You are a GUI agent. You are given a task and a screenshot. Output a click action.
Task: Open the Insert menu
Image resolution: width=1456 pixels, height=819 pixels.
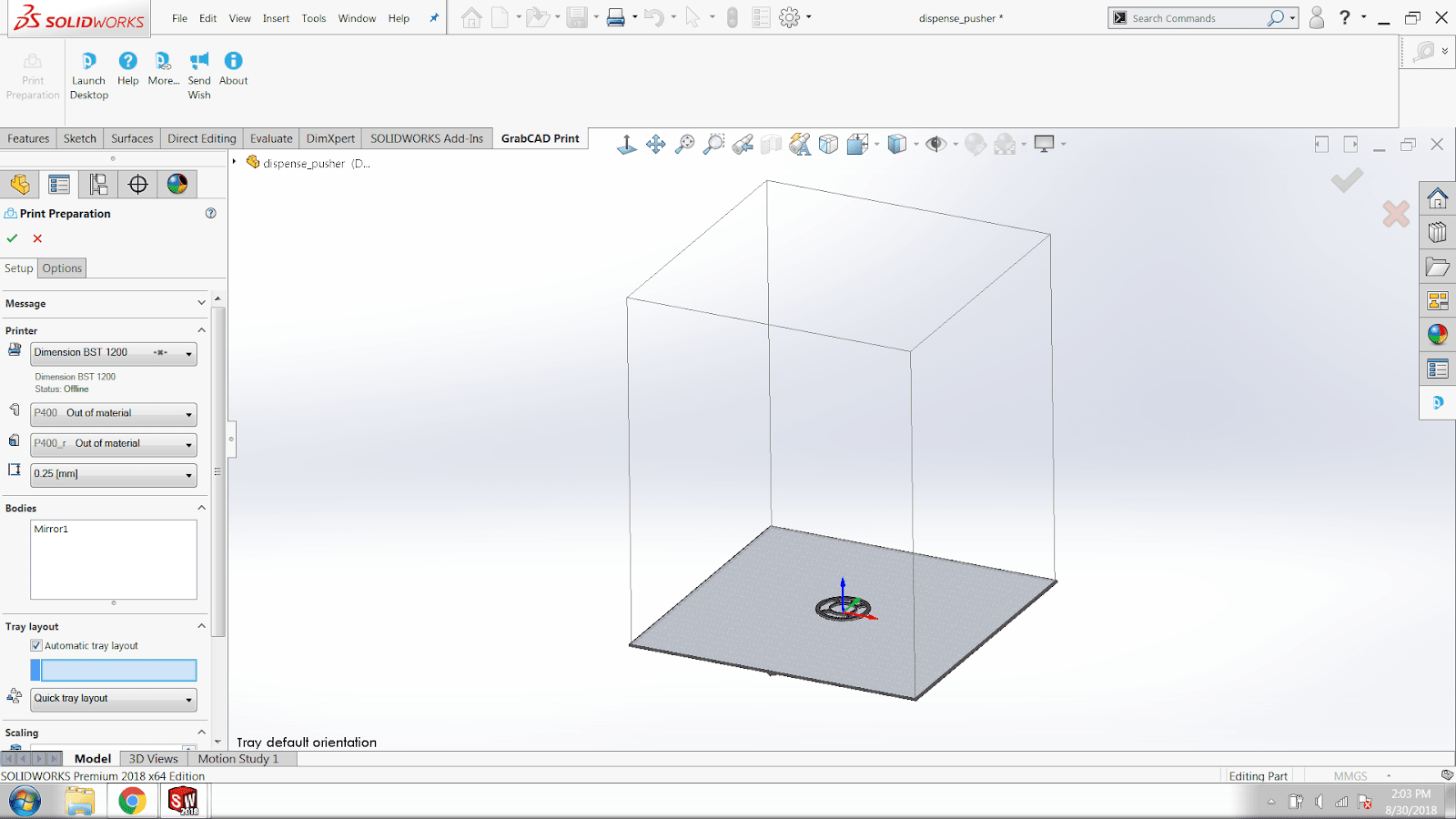click(x=276, y=18)
